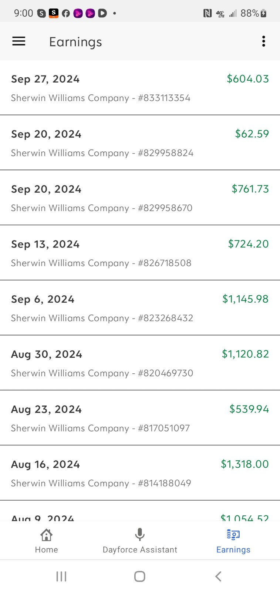The image size is (280, 592).
Task: Select the Aug 23, 2024 earning entry
Action: click(x=140, y=418)
